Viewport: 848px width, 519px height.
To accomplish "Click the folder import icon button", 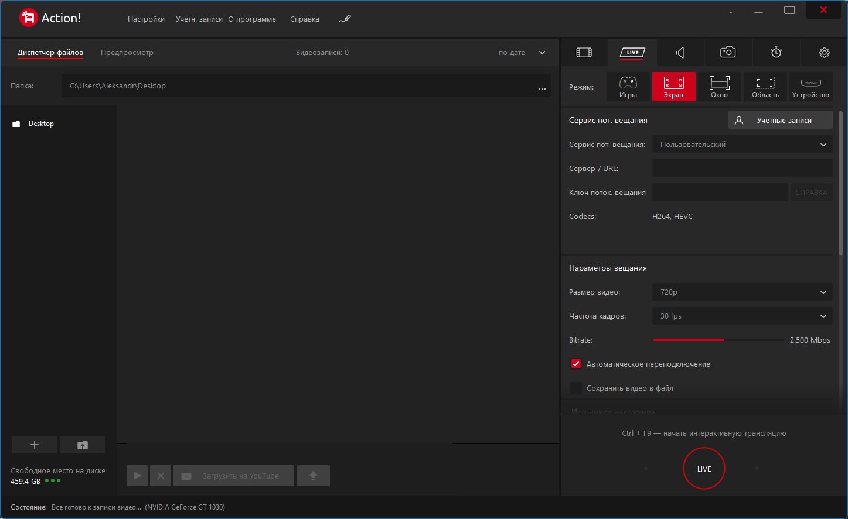I will click(x=83, y=445).
